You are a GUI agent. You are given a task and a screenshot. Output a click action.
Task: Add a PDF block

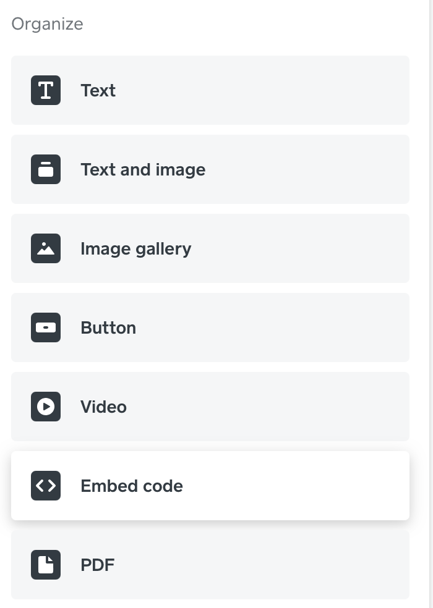pos(210,565)
